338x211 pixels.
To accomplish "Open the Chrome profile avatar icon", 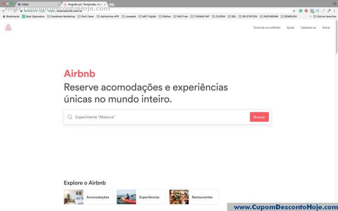I will tap(334, 4).
